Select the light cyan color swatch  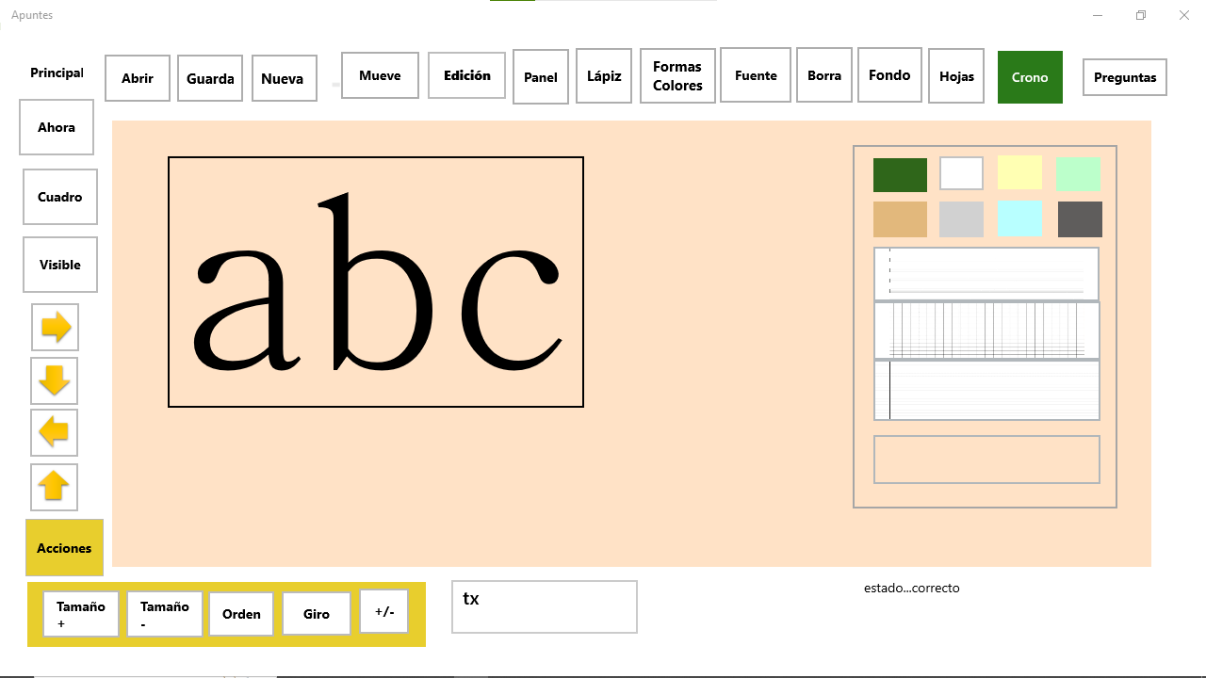[x=1019, y=219]
